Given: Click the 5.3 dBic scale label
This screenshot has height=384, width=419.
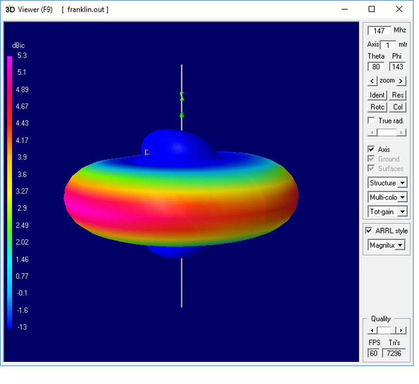Looking at the screenshot, I should (x=22, y=56).
